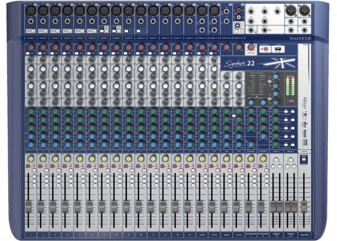Viewport: 337px width, 241px height.
Task: Click the lowest blue knob on channel 8
Action: [x=117, y=145]
